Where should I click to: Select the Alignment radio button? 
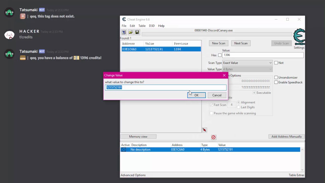(x=238, y=102)
